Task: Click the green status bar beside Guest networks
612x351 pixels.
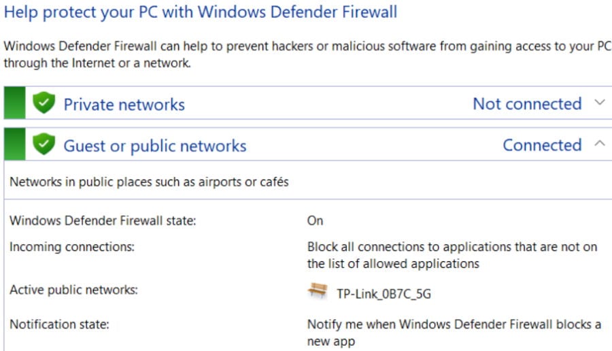Action: [14, 144]
